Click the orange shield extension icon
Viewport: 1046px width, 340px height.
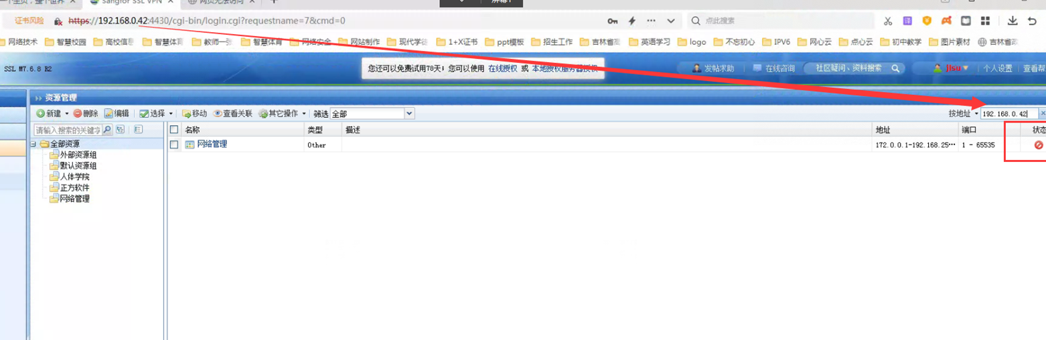[927, 21]
